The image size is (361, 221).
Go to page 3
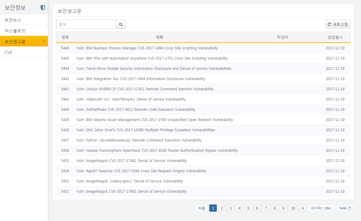[x=230, y=208]
